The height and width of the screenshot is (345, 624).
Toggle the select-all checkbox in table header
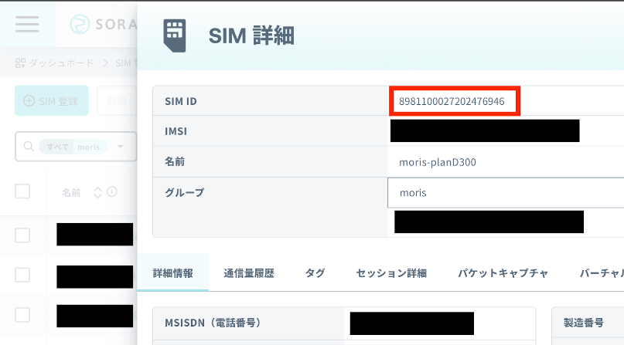pyautogui.click(x=22, y=191)
